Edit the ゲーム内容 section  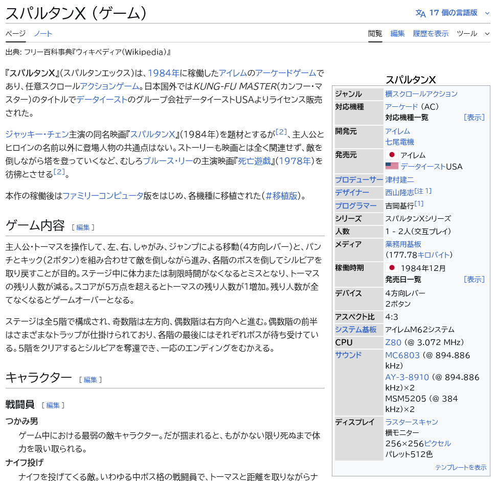(x=83, y=227)
